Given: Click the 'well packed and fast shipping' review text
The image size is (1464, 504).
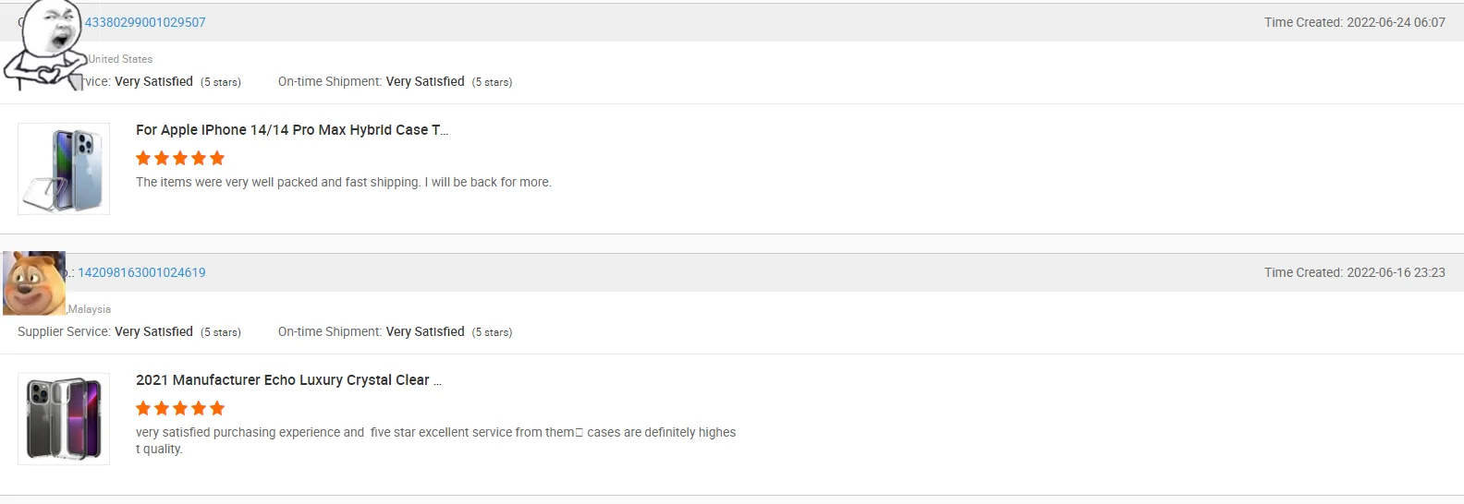Looking at the screenshot, I should (x=343, y=183).
